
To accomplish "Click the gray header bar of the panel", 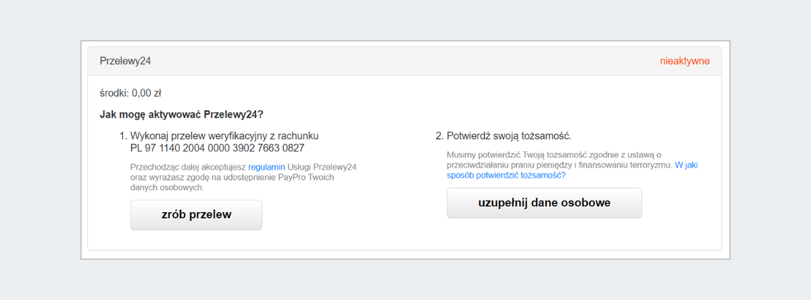I will [x=405, y=61].
